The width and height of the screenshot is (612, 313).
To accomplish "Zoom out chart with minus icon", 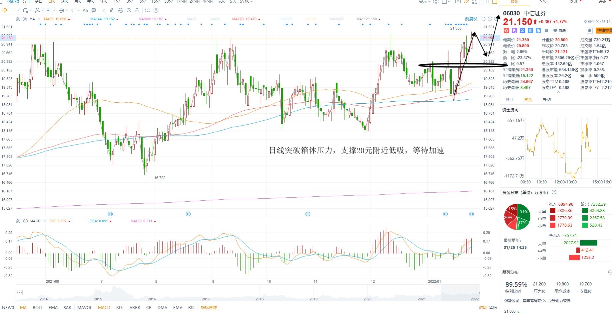I will pyautogui.click(x=490, y=19).
